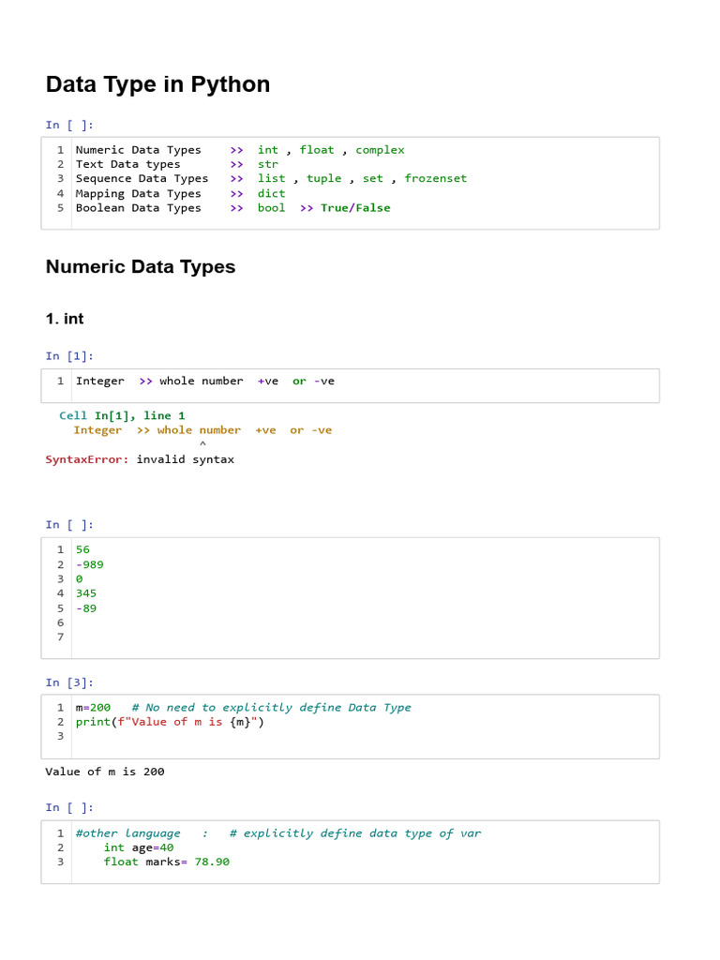
Task: Click the value '56' in the integers cell
Action: tap(82, 549)
